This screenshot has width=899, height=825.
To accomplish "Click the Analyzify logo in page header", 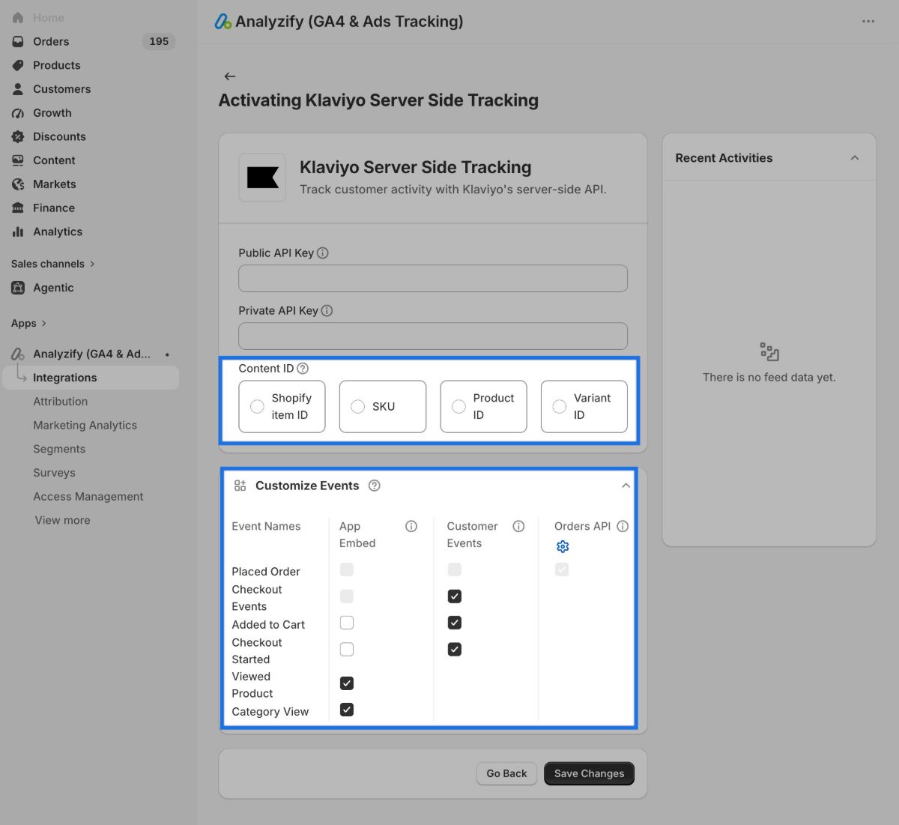I will pos(223,22).
